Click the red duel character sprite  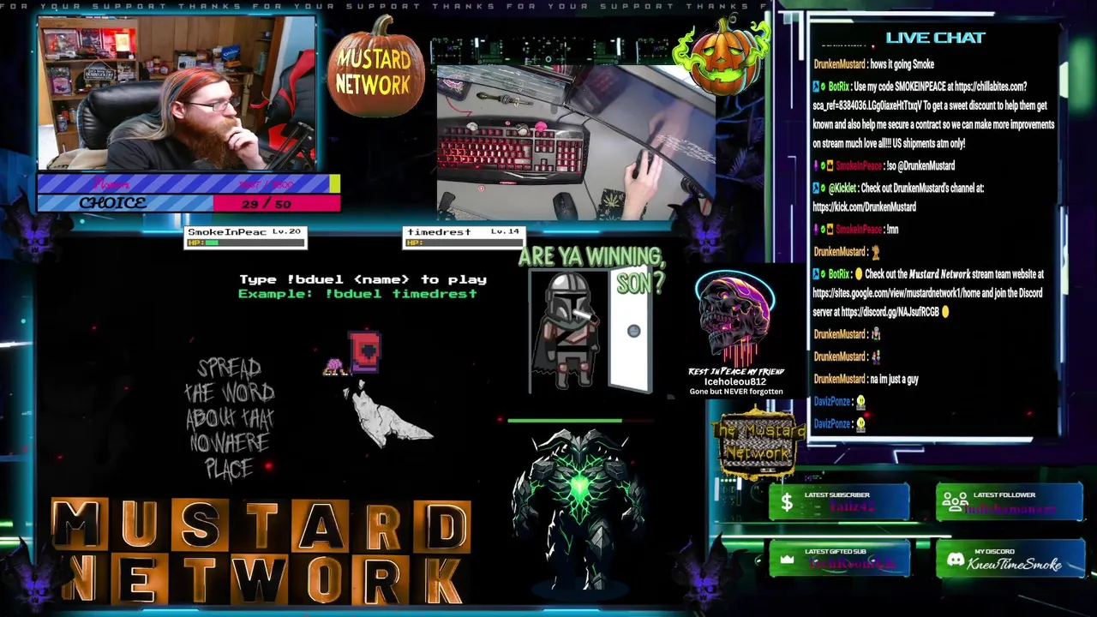[x=364, y=352]
